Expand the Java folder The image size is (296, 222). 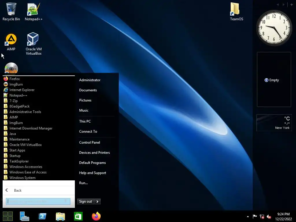point(39,134)
